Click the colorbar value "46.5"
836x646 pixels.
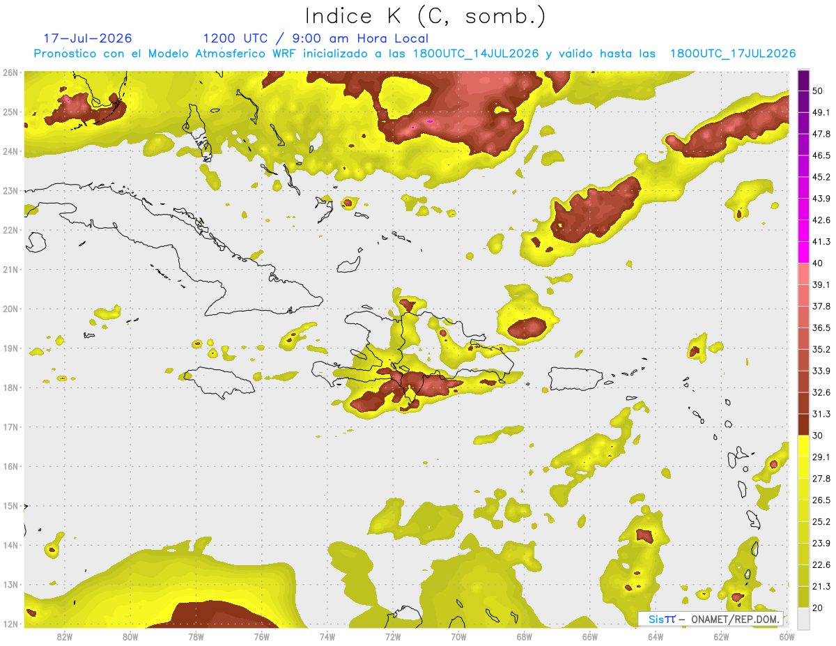pos(821,155)
